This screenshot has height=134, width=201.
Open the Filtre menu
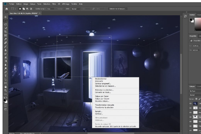click(54, 4)
